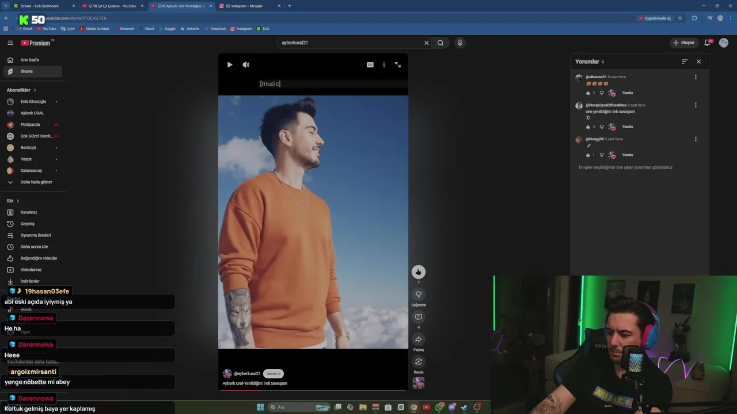Viewport: 737px width, 414px height.
Task: Switch to the Instagram Mesajlar tab
Action: click(x=249, y=6)
